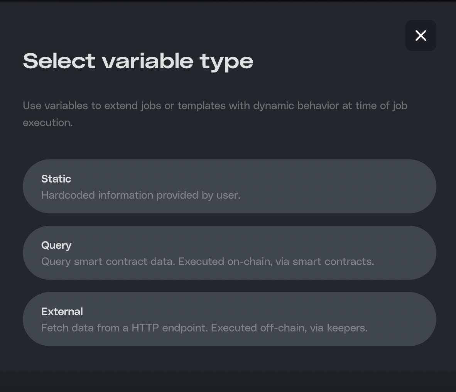Choose the External variable type
Screen dimensions: 456x392
click(x=229, y=319)
